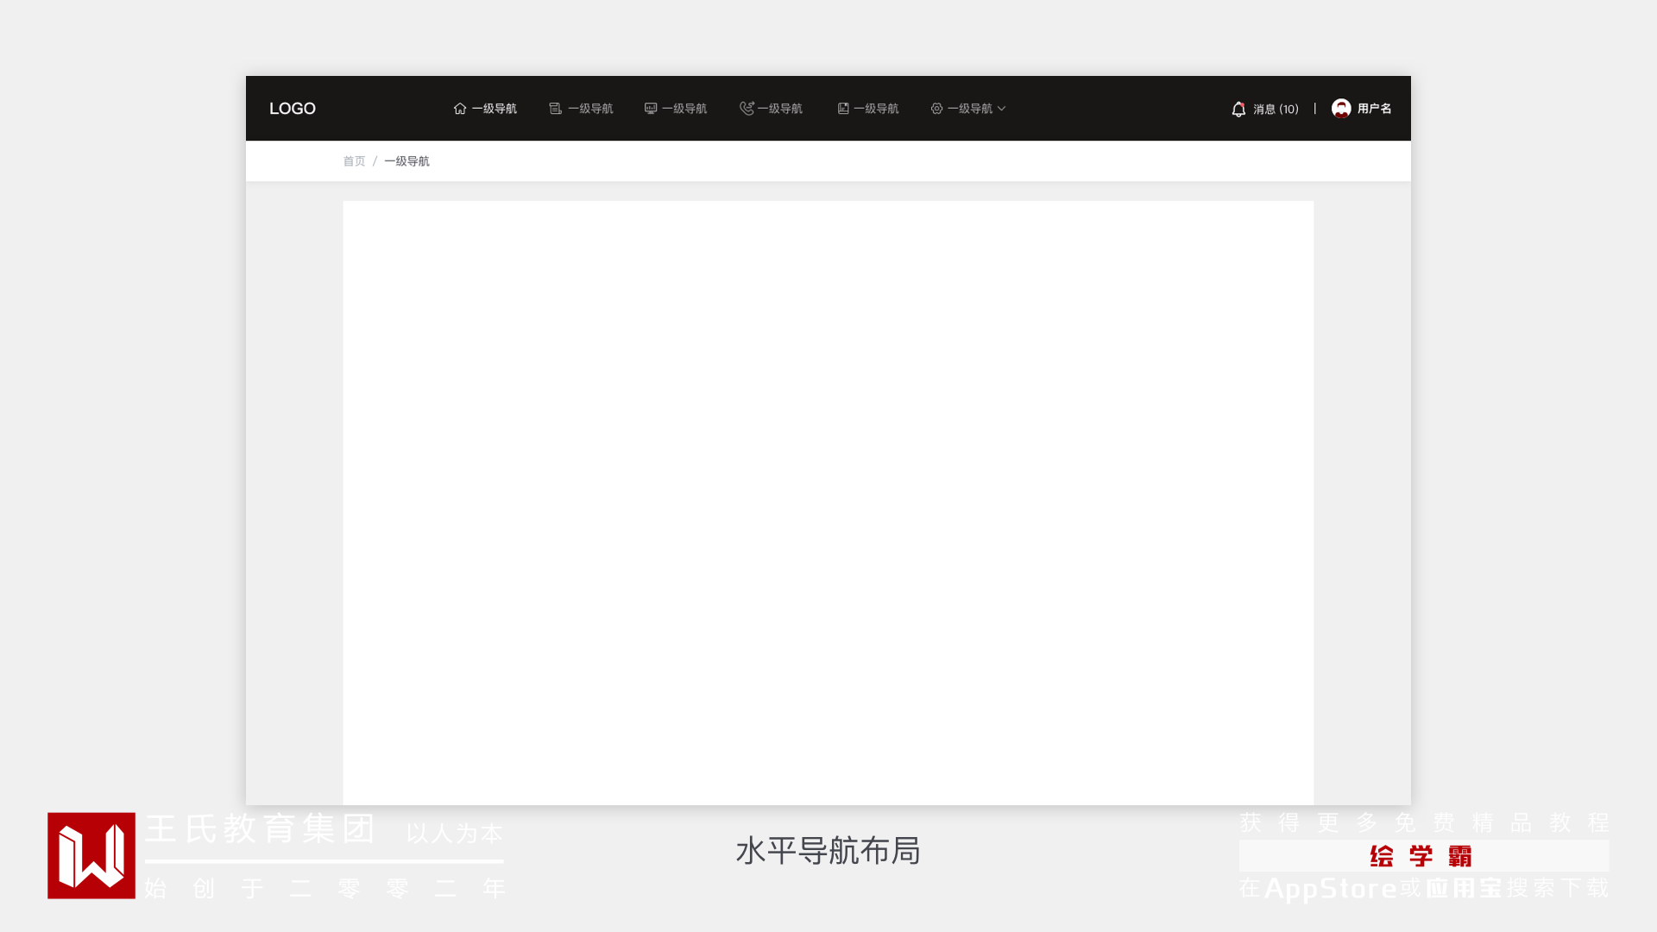Click the settings gear nav icon
This screenshot has width=1657, height=932.
point(936,109)
